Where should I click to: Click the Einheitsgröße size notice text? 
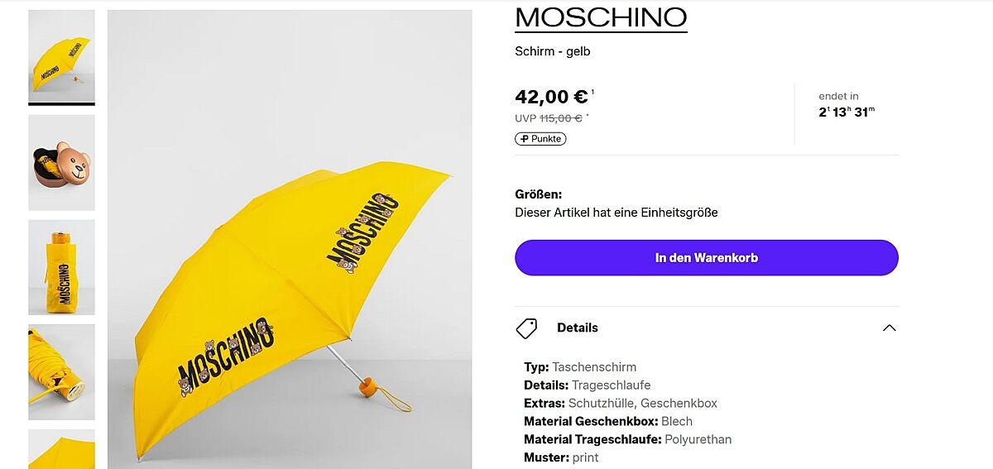(616, 213)
